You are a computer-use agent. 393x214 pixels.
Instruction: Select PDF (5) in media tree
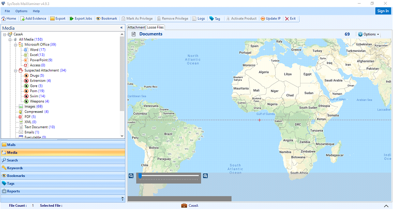(27, 117)
